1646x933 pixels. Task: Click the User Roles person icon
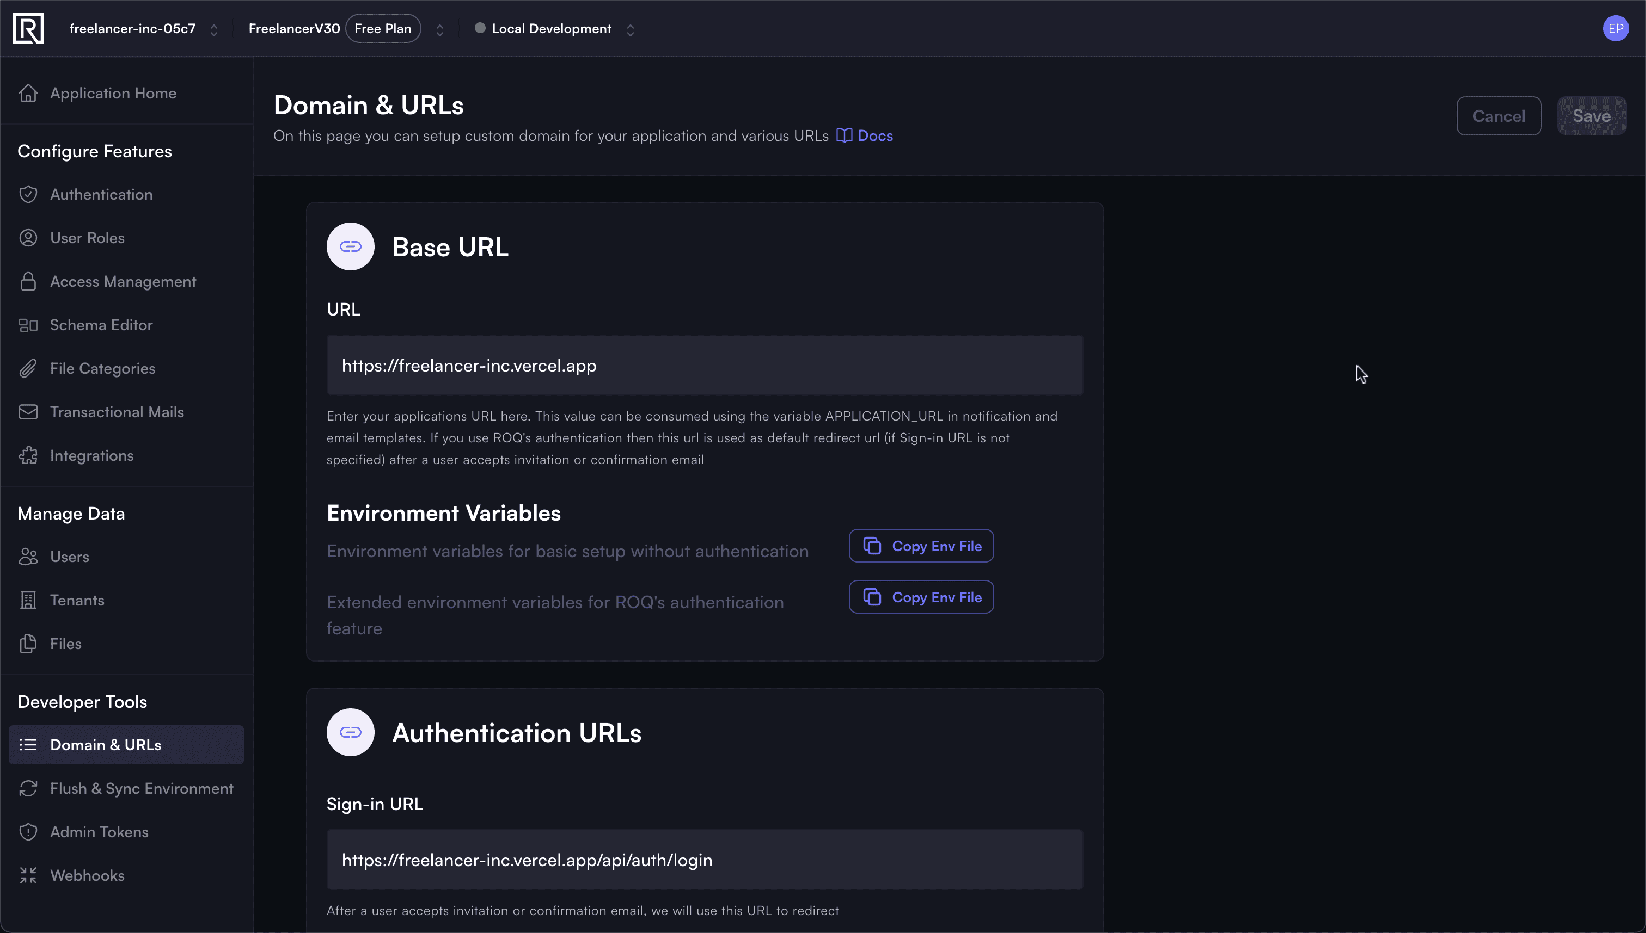(x=28, y=238)
